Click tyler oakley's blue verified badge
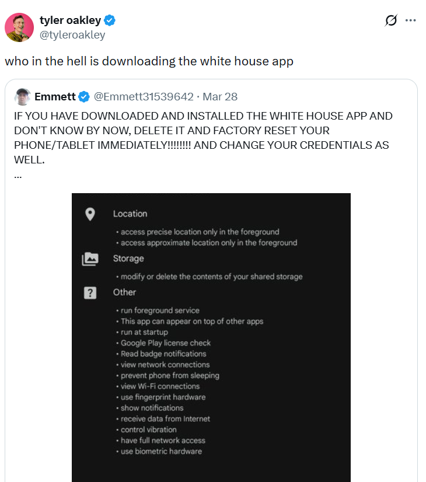 coord(109,20)
